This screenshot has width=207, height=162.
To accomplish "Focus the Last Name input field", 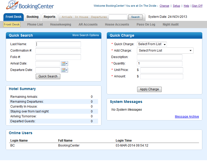I will point(58,44).
